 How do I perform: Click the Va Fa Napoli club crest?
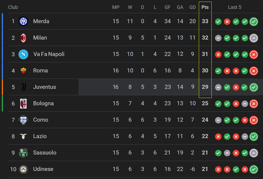[x=23, y=54]
